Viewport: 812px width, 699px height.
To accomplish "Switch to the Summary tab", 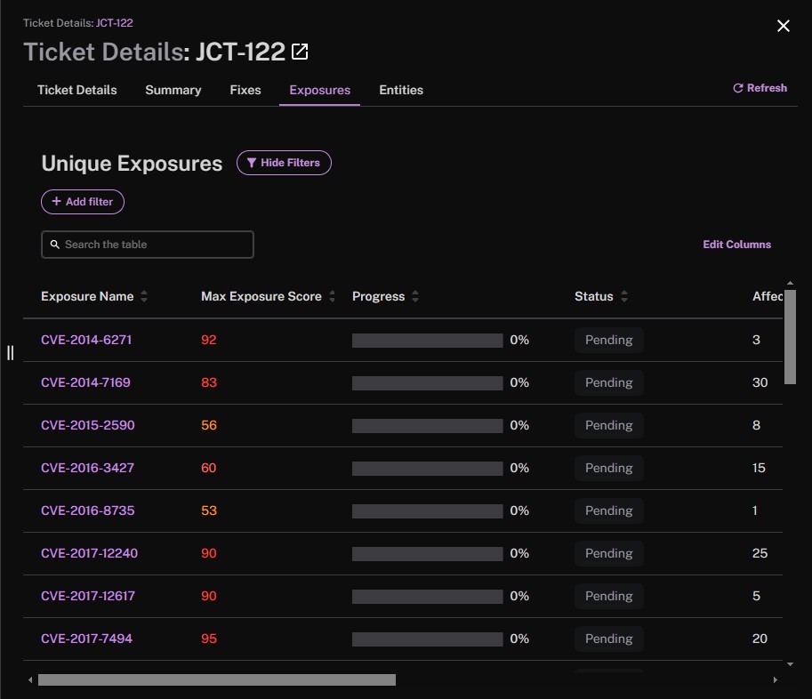I will pos(173,90).
